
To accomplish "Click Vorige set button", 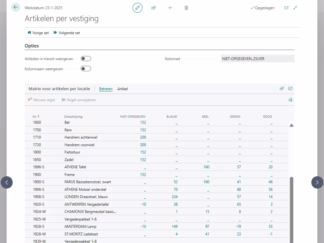I will click(x=38, y=33).
